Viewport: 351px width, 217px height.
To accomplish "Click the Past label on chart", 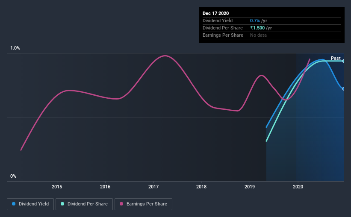I will coord(336,58).
